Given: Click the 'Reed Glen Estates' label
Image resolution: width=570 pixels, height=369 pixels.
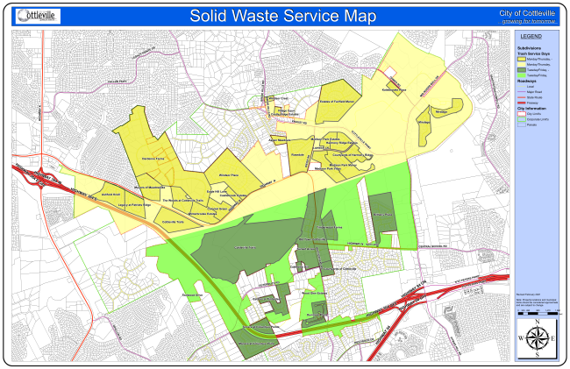Looking at the screenshot, I should click(x=315, y=294).
